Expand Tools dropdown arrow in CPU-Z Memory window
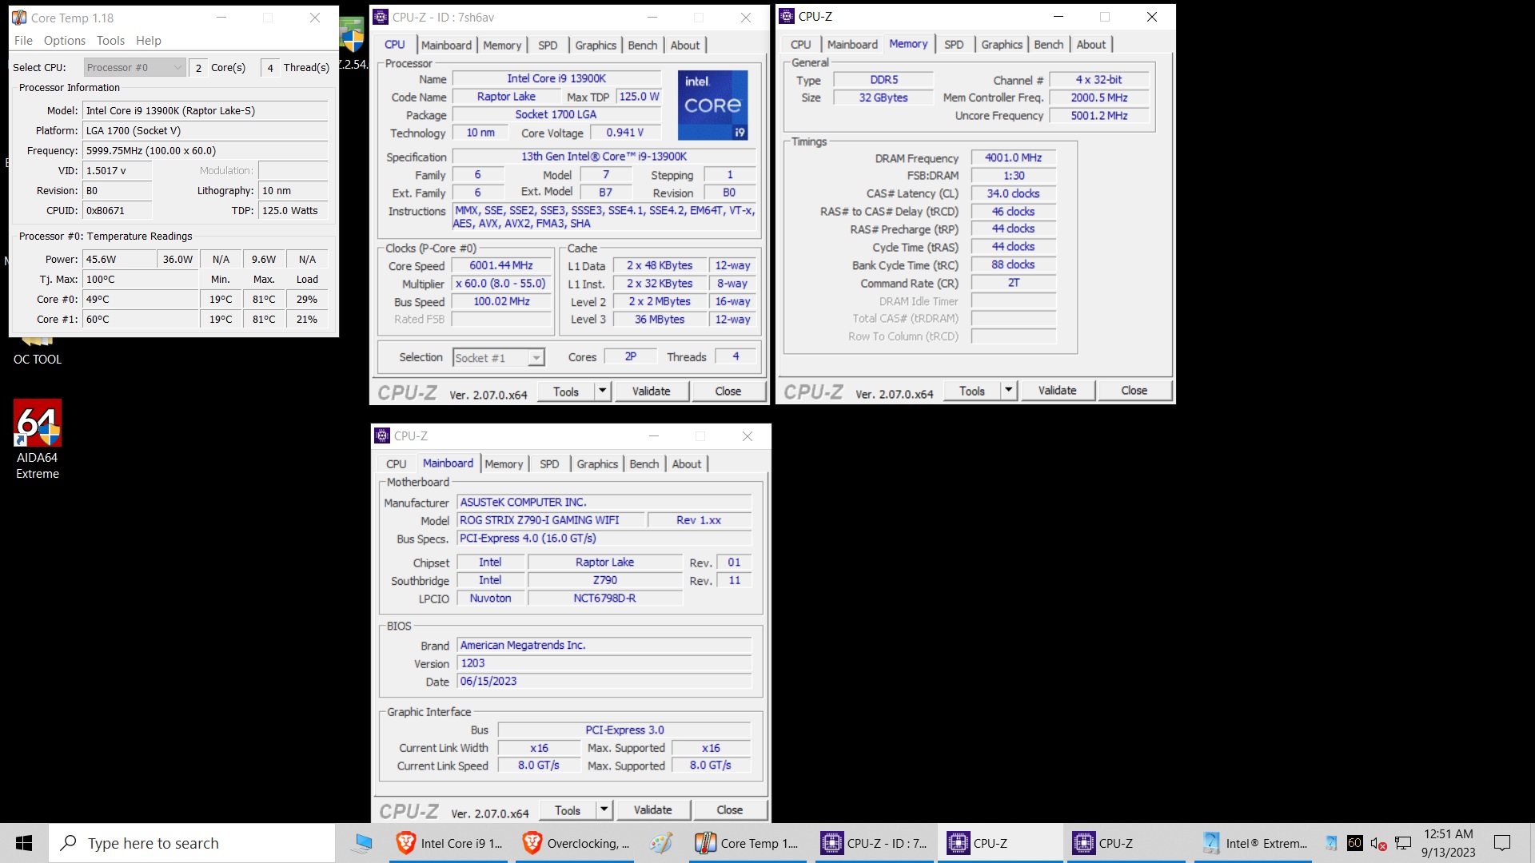 [1009, 391]
